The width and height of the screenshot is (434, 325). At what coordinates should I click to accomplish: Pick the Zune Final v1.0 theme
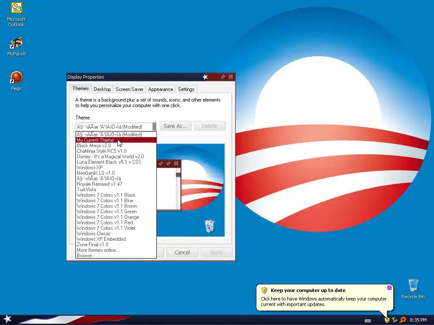click(x=116, y=245)
